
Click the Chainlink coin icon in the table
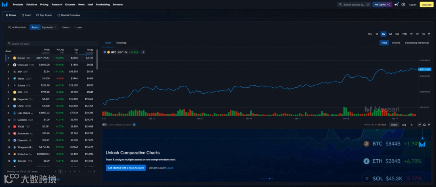pyautogui.click(x=15, y=140)
